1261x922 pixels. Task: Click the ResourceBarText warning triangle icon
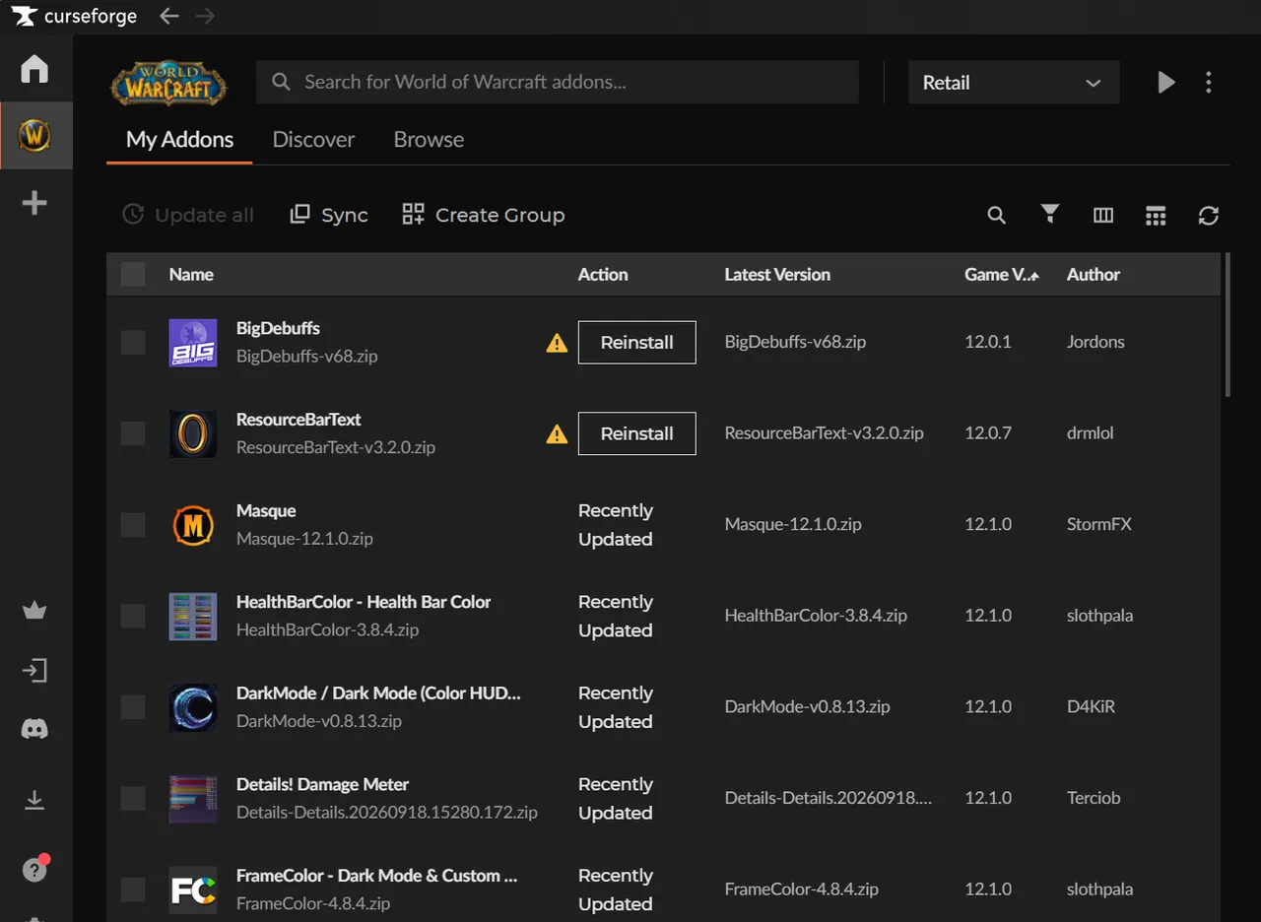coord(557,434)
